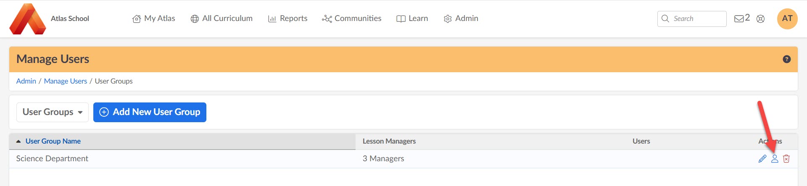This screenshot has width=807, height=186.
Task: Open the help question mark icon
Action: click(x=787, y=59)
